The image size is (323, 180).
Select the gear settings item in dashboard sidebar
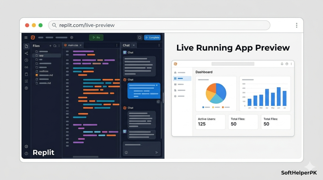pyautogui.click(x=180, y=96)
